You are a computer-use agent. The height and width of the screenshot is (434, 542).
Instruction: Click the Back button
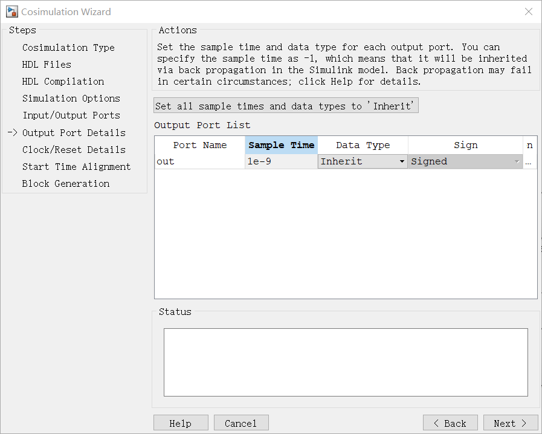pyautogui.click(x=450, y=423)
